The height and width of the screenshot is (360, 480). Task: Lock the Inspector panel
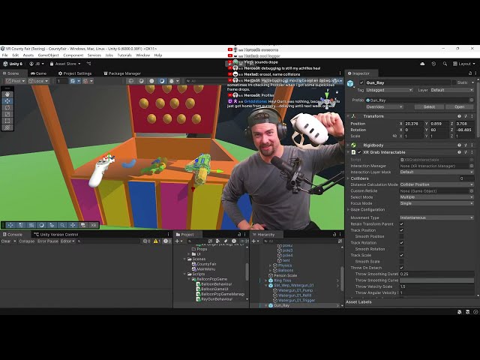pos(470,73)
